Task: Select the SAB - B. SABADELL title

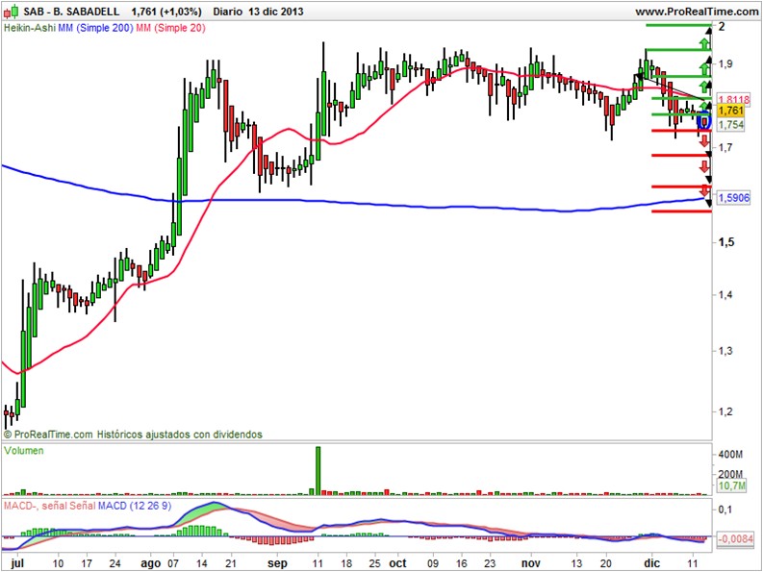Action: 71,12
